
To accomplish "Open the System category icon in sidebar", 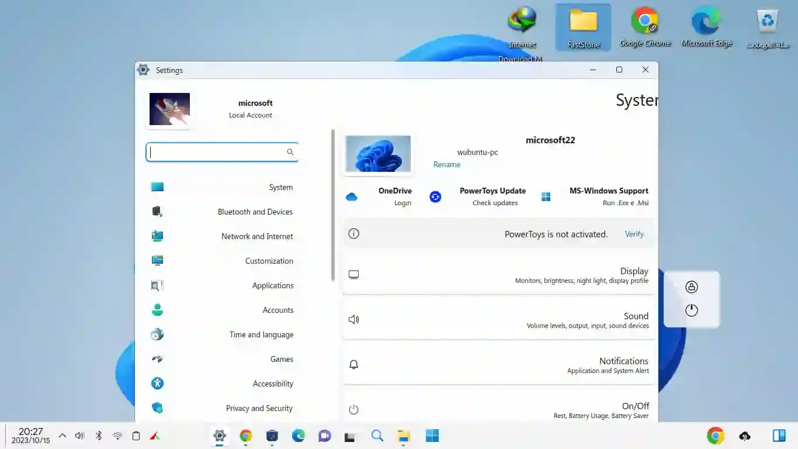I will point(157,187).
